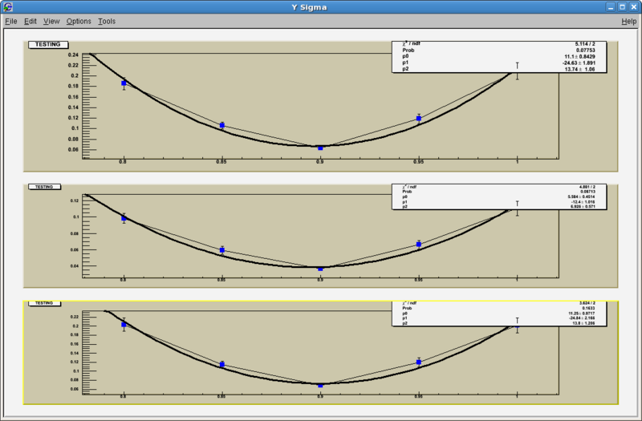Click chi-square value 4.881 / 2 in middle stats
The width and height of the screenshot is (642, 421).
point(587,187)
